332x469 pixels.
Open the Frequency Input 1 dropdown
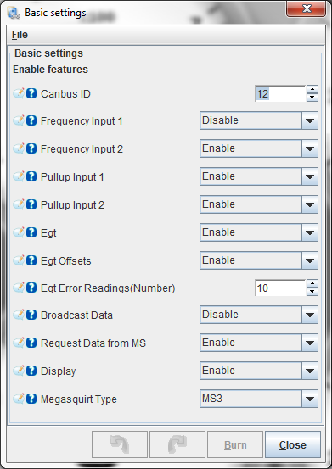tap(259, 120)
